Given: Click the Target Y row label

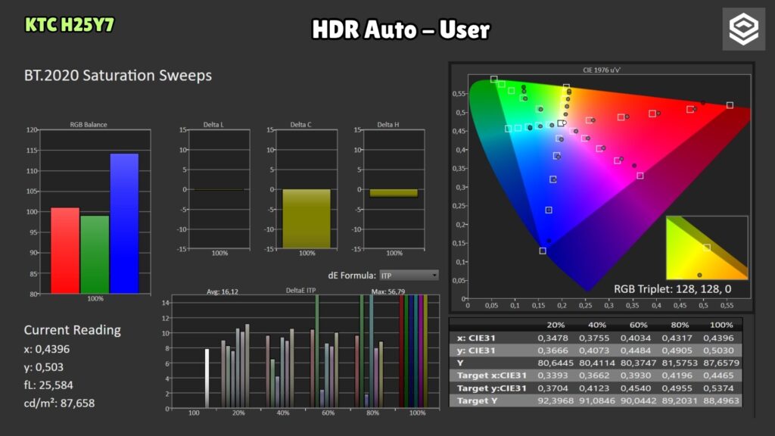Looking at the screenshot, I should 477,400.
